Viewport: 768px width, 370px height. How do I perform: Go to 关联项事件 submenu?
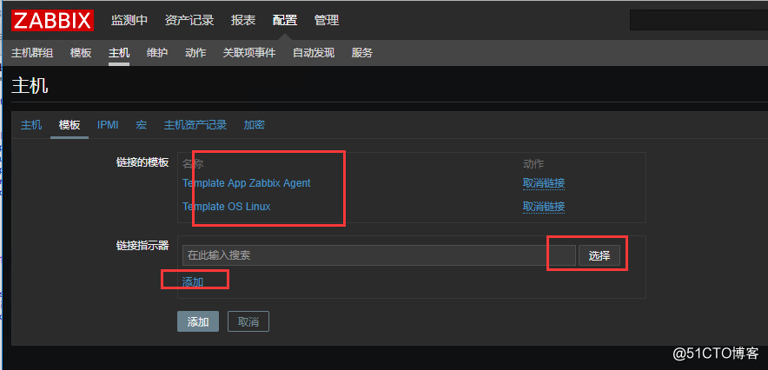click(x=249, y=53)
